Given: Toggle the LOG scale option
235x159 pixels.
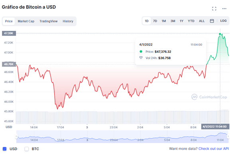Looking at the screenshot, I should coord(223,21).
